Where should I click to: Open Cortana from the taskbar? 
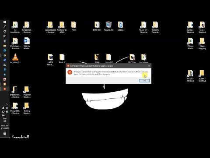click(x=5, y=31)
